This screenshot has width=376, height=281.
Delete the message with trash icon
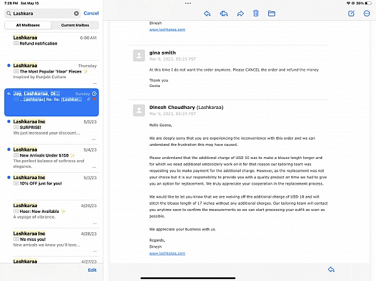tap(256, 13)
